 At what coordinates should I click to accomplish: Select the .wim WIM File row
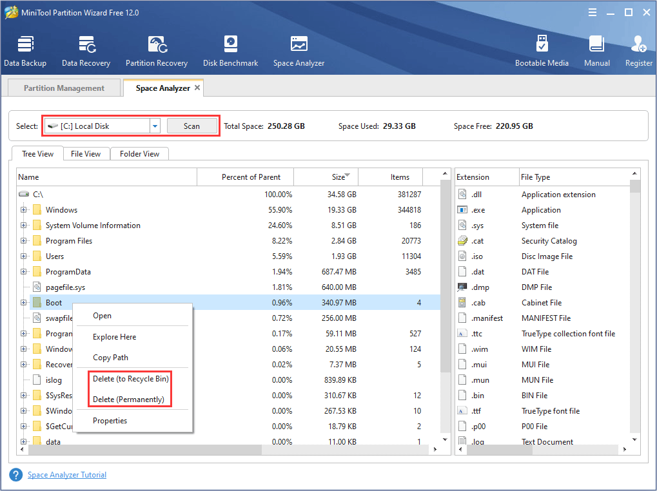click(x=543, y=349)
